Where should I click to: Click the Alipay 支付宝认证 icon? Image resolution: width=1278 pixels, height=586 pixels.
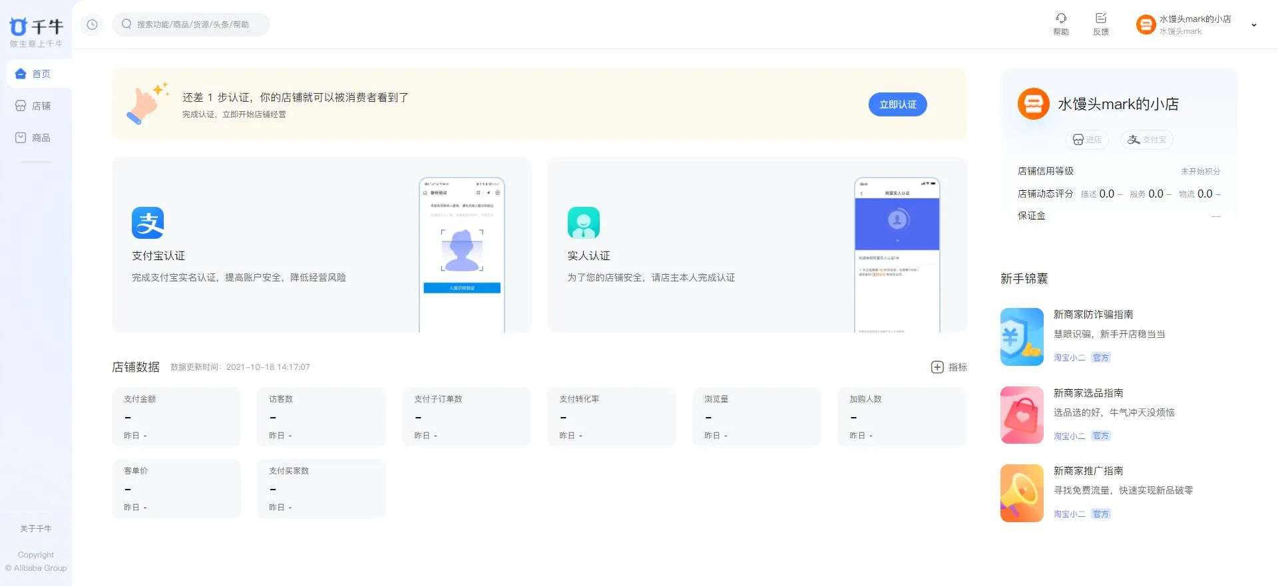148,223
